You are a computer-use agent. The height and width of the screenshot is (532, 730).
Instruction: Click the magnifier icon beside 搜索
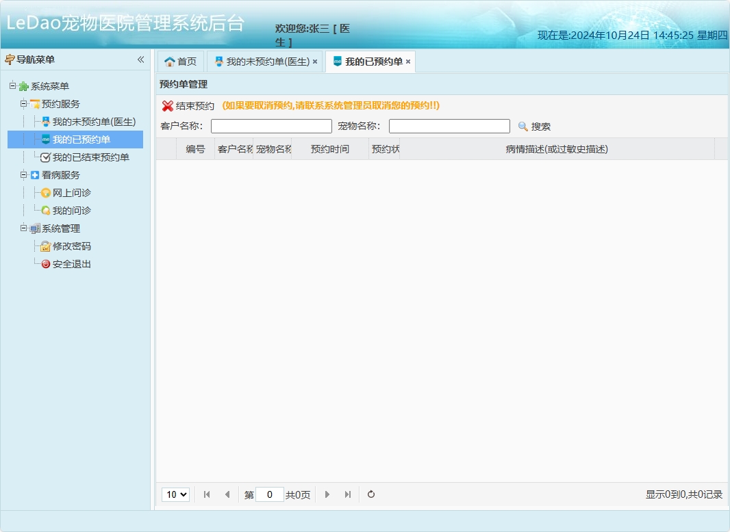523,125
